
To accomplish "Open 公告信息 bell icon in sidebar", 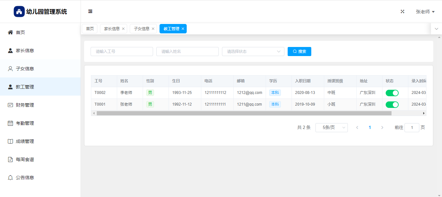I will [10, 178].
